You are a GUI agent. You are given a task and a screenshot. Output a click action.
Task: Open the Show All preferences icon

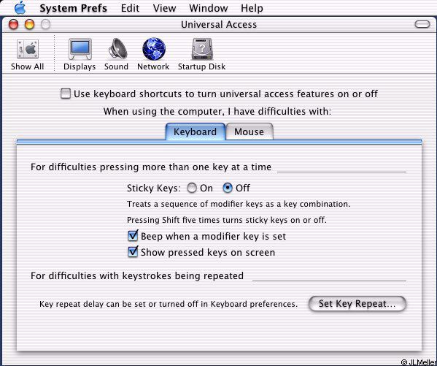28,49
